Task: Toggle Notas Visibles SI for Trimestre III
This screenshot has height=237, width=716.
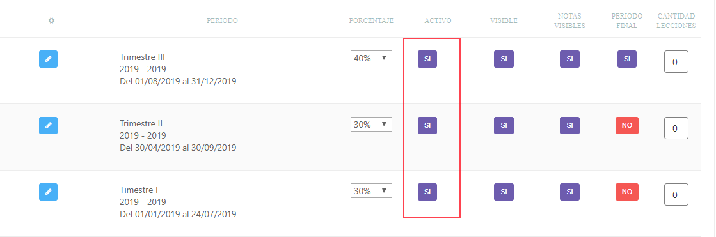Action: pyautogui.click(x=570, y=59)
